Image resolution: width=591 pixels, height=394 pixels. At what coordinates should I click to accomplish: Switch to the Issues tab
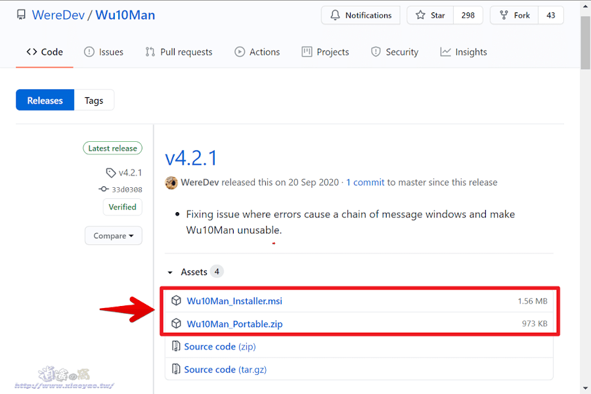click(x=104, y=52)
